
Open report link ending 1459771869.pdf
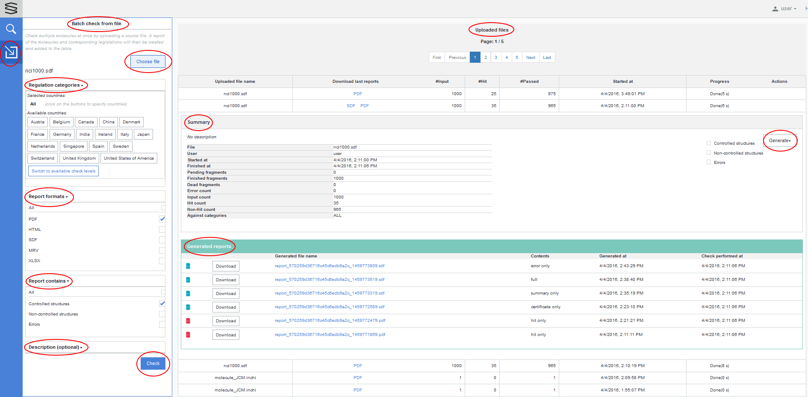pyautogui.click(x=330, y=335)
